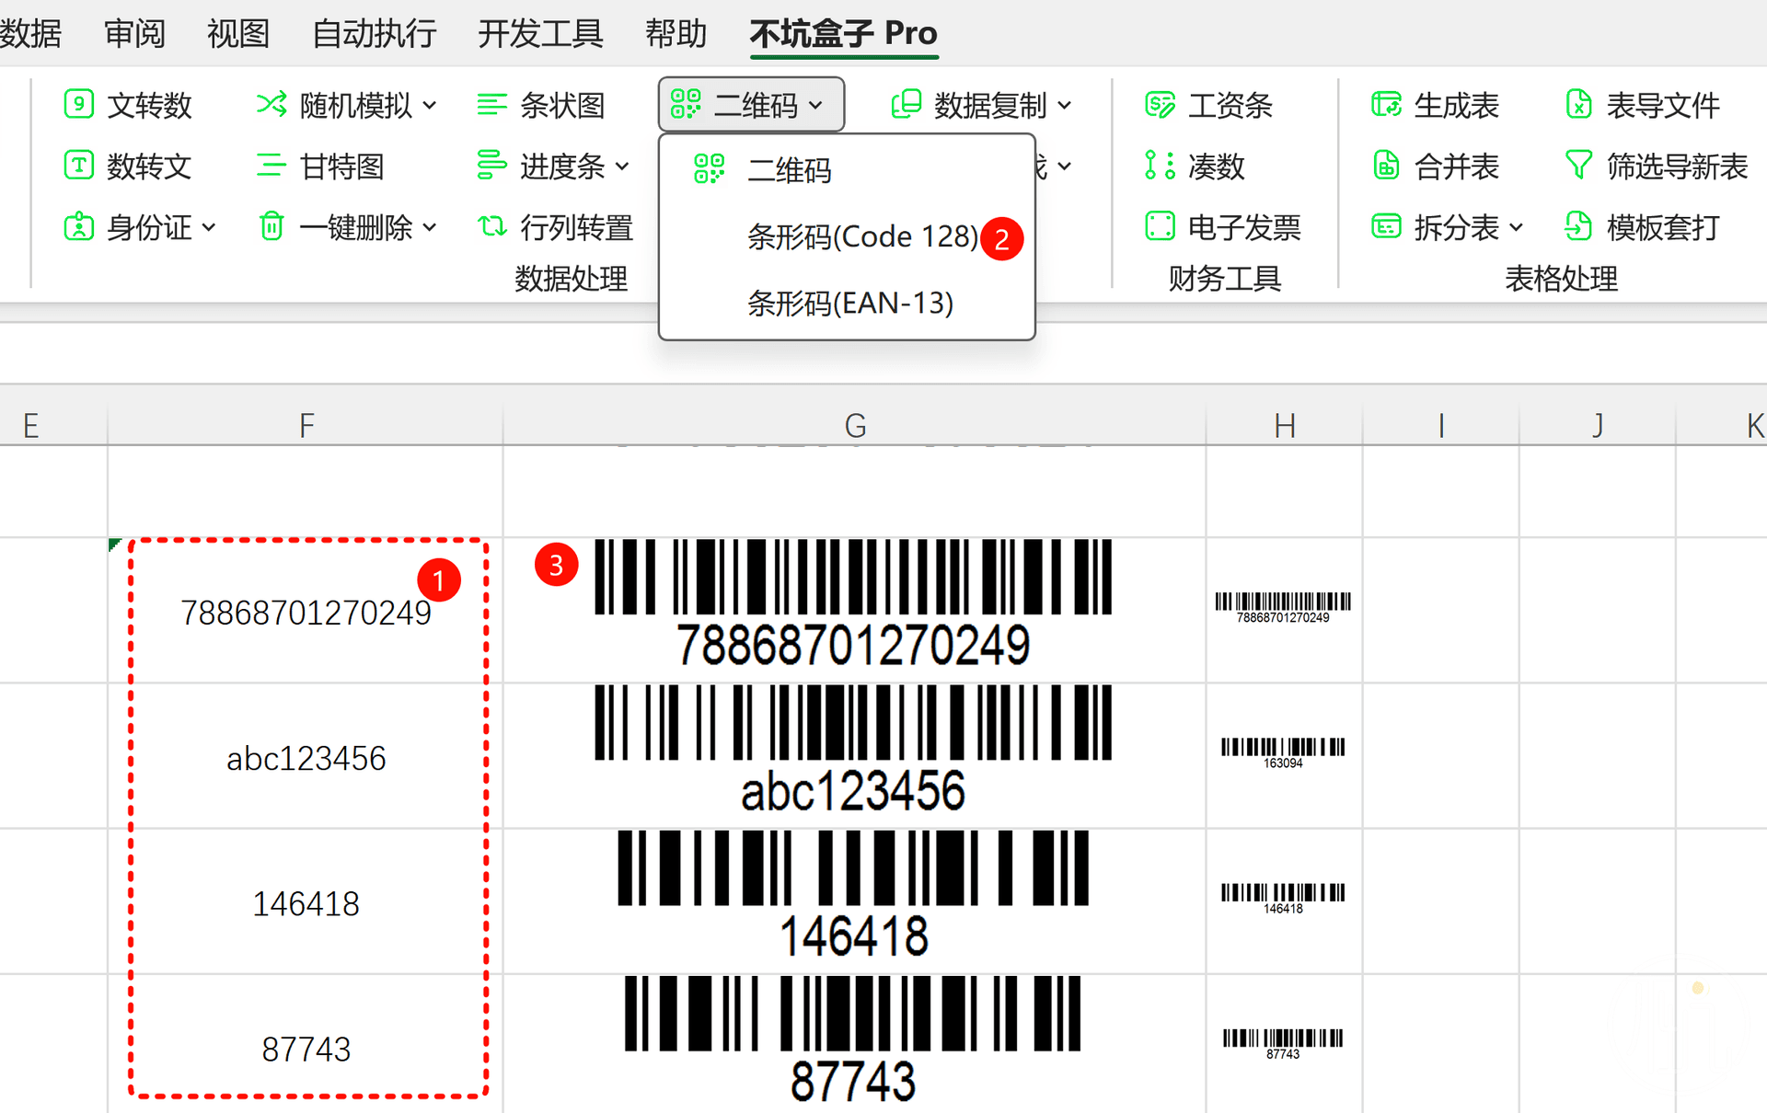1767x1113 pixels.
Task: Click the 身份证 ID card icon
Action: click(78, 226)
